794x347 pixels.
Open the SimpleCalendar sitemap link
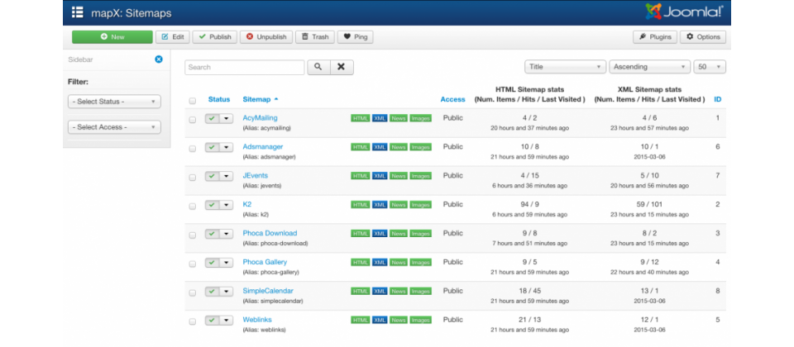268,291
